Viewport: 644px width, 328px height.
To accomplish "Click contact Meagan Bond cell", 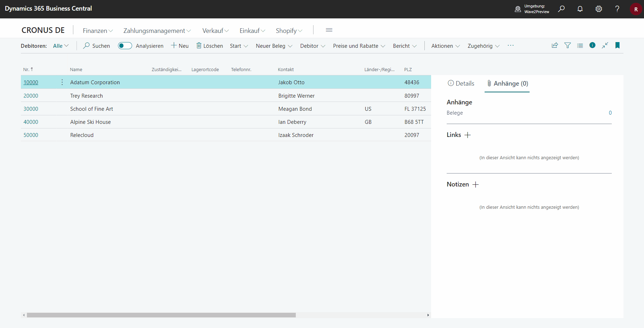I will click(x=295, y=109).
